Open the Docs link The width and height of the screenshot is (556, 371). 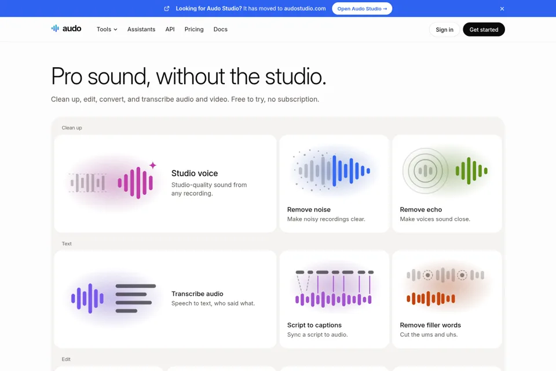click(x=220, y=29)
